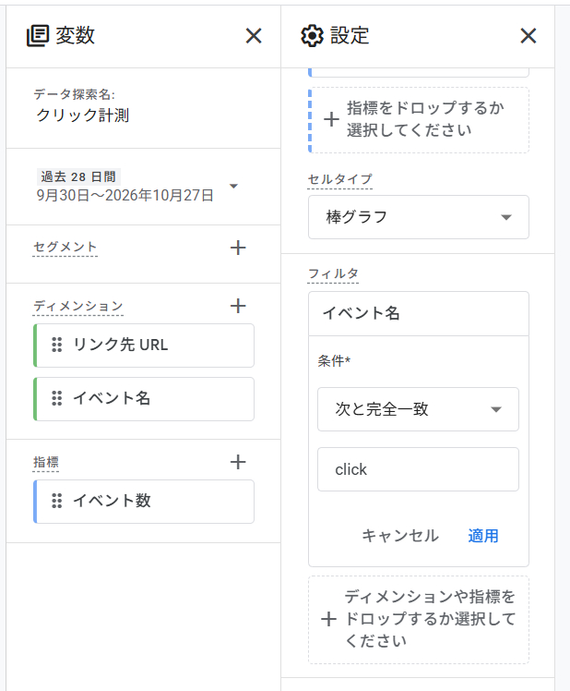Click the 設定 gear icon
The height and width of the screenshot is (691, 570).
pyautogui.click(x=312, y=36)
